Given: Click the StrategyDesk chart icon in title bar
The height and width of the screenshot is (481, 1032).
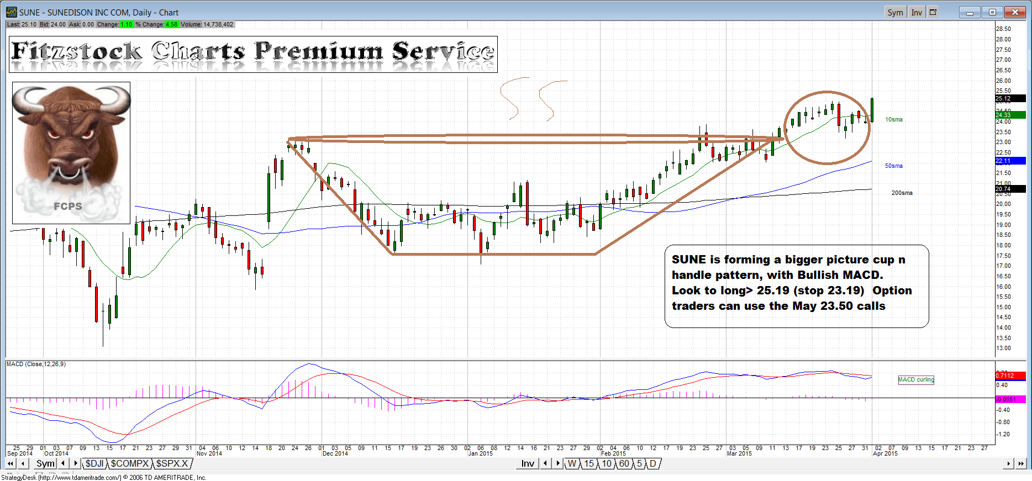Looking at the screenshot, I should (11, 12).
